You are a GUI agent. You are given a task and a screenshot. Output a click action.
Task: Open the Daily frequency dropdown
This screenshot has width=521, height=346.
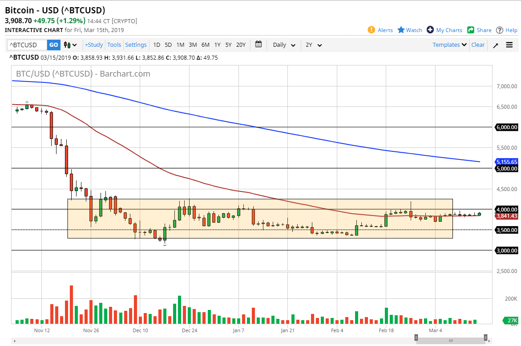(283, 45)
